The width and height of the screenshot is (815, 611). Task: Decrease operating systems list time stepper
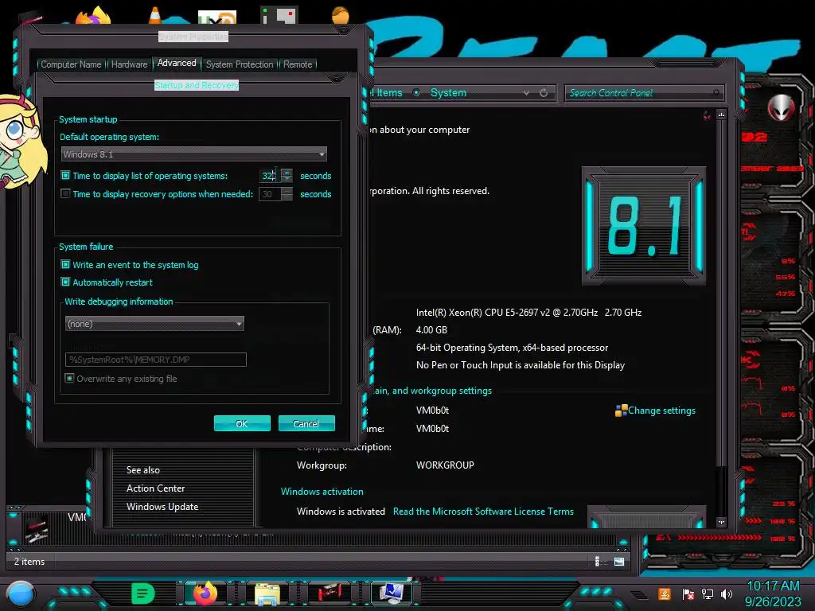coord(287,179)
